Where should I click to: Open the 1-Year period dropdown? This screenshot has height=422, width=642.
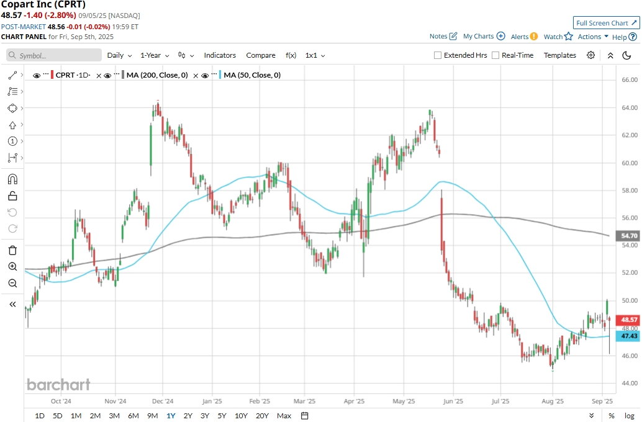click(x=155, y=55)
